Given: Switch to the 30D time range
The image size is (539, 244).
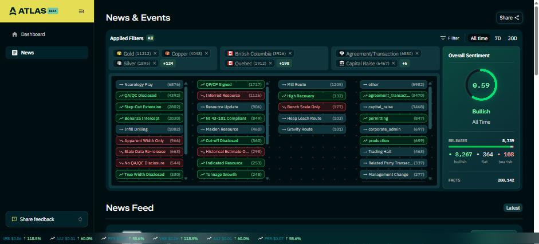Looking at the screenshot, I should (x=512, y=38).
